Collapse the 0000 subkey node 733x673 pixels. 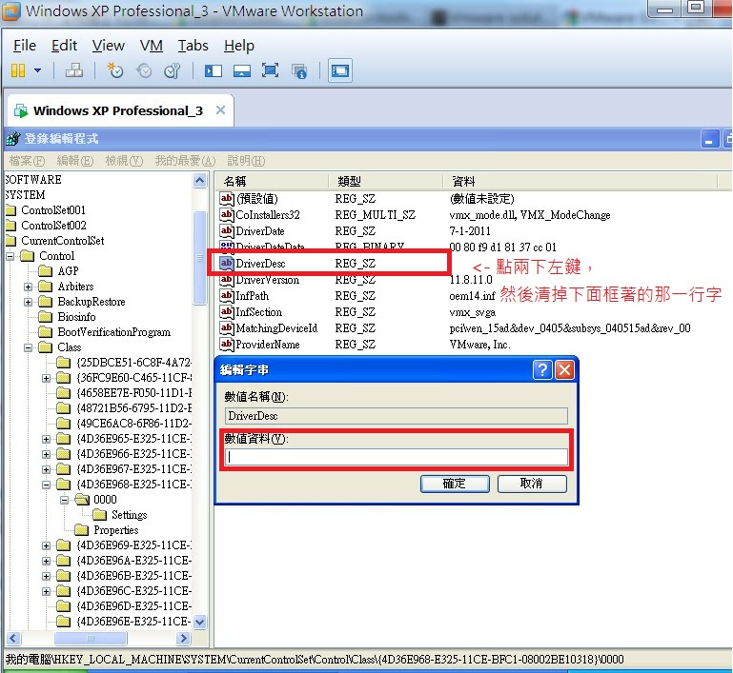tap(64, 501)
